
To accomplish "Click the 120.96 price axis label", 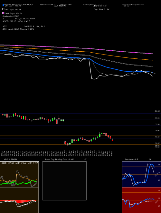I will pos(157,118).
